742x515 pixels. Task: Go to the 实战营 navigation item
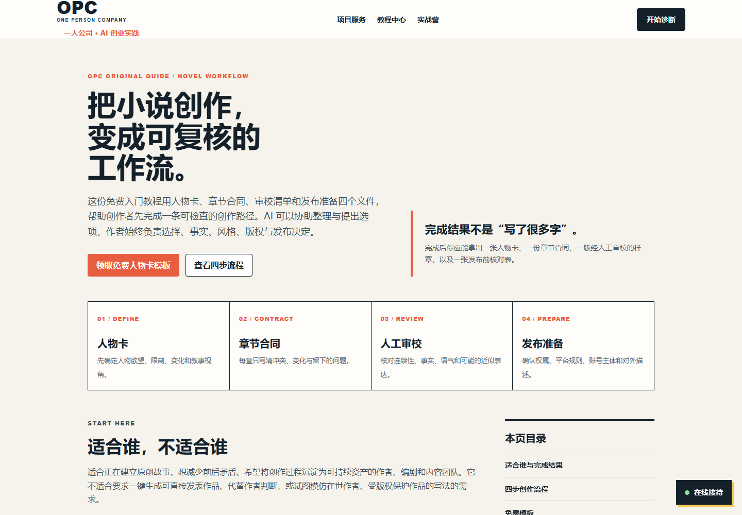coord(428,20)
